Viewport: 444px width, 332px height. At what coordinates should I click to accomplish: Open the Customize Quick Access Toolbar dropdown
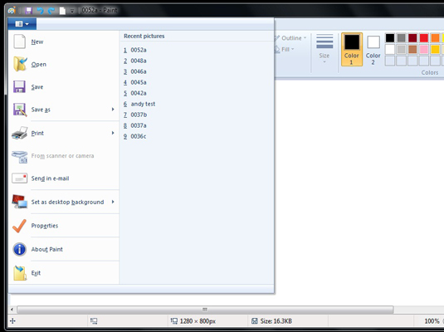[x=72, y=11]
